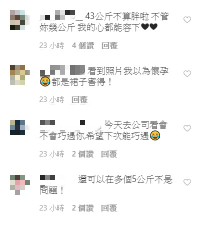Like the 還可以在多個5公斤 comment
The image size is (204, 225).
tap(187, 182)
